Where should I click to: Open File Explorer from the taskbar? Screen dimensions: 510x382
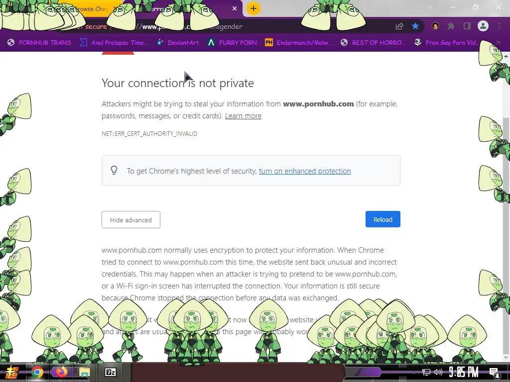pos(84,372)
